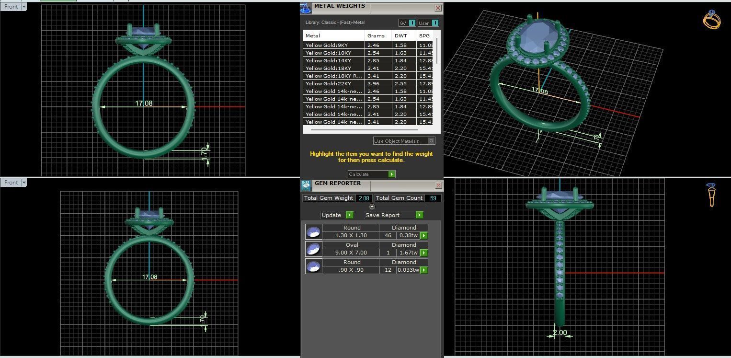
Task: Click the gem thumbnail icon for Round .90 X .90
Action: pyautogui.click(x=313, y=266)
